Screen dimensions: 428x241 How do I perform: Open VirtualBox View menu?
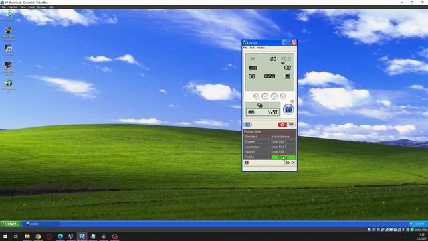23,7
